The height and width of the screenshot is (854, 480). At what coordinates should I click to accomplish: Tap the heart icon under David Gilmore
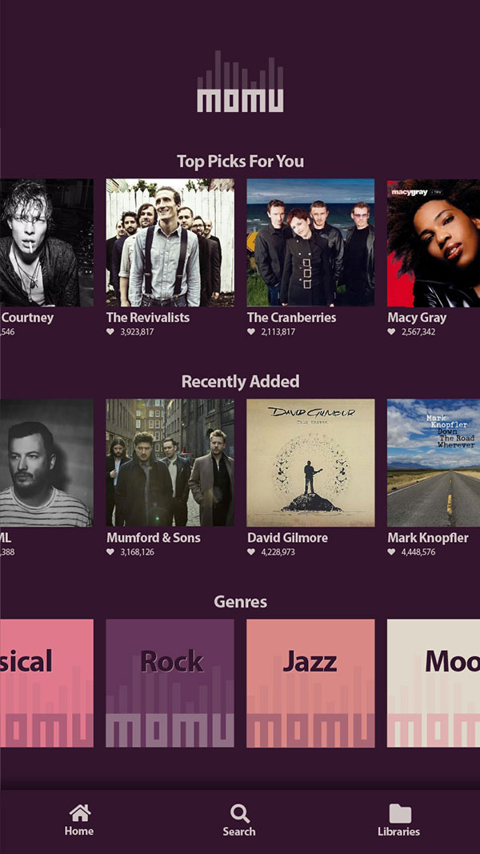tap(251, 551)
